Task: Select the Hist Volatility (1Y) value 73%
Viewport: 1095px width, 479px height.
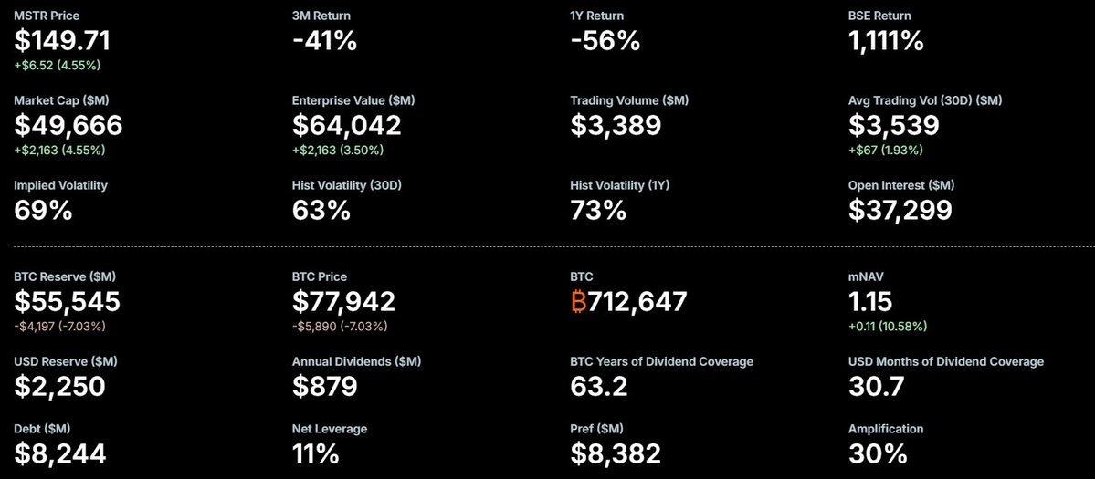Action: click(598, 210)
